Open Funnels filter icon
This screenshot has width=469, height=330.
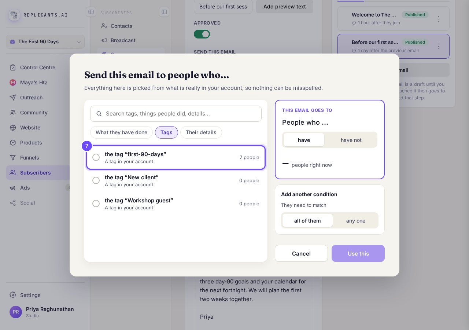click(13, 158)
